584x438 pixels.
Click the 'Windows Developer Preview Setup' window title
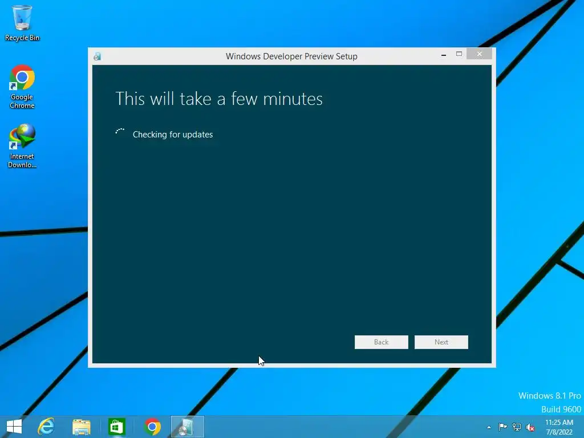coord(291,56)
